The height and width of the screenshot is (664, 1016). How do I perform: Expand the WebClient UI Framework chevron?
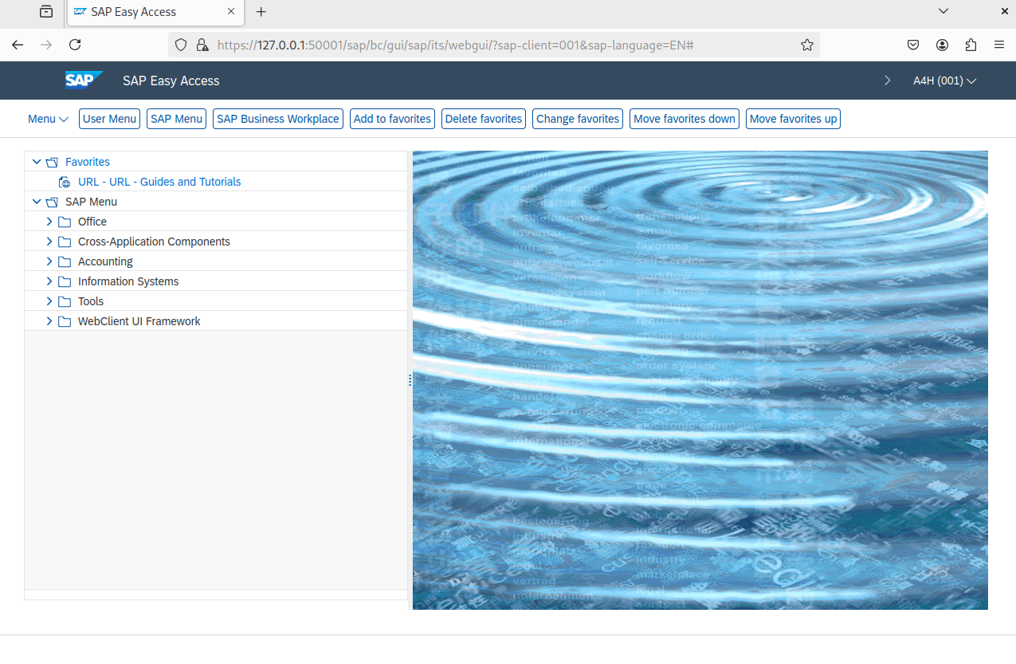point(49,321)
